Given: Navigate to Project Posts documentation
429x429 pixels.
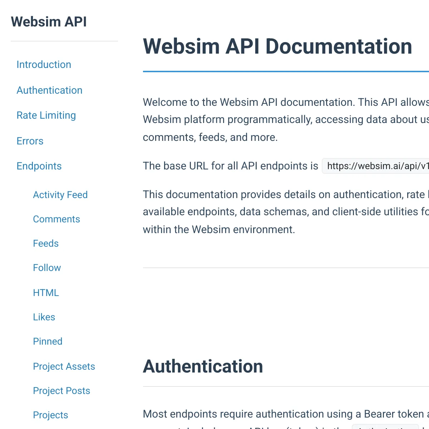Looking at the screenshot, I should tap(61, 391).
